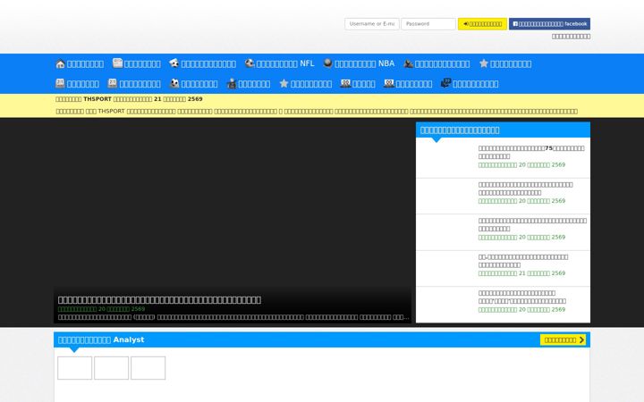Click the home house icon in navigation
Screen dimensions: 644x402
(x=61, y=63)
